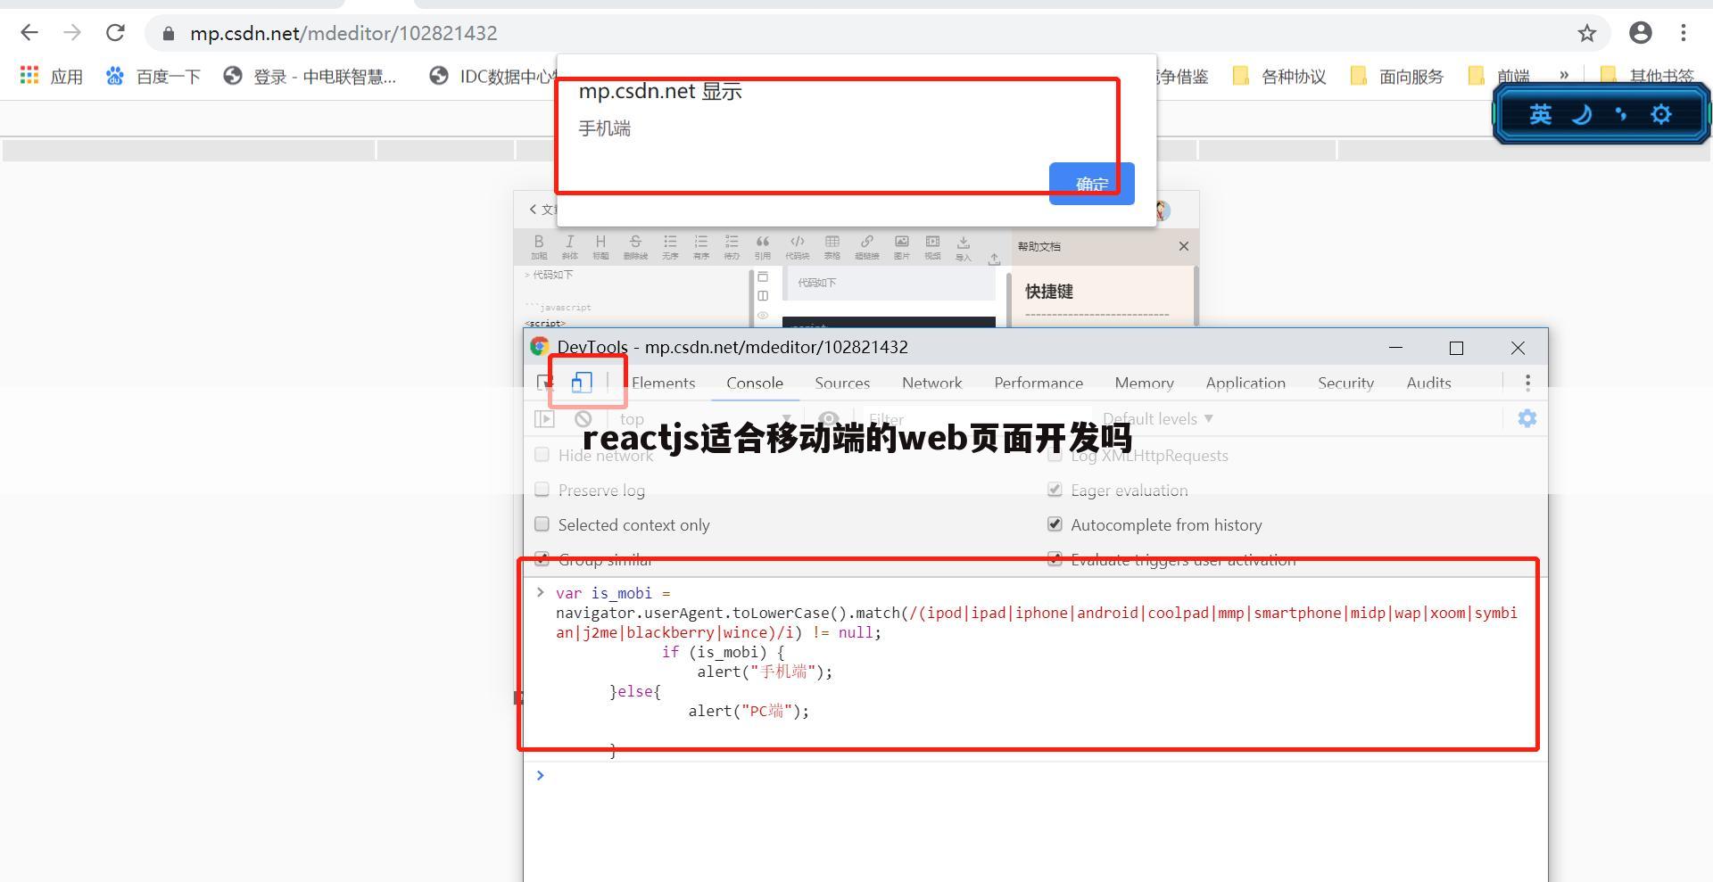Viewport: 1713px width, 882px height.
Task: Check the Hide network option
Action: (x=542, y=455)
